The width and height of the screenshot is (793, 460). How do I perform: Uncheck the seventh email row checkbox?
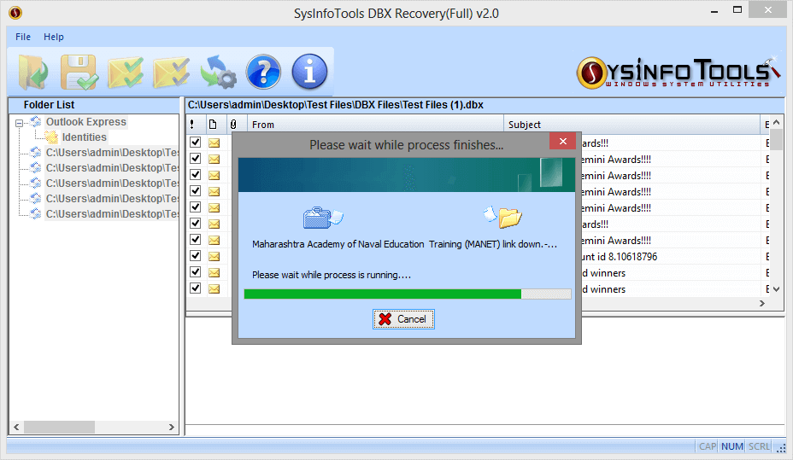195,239
